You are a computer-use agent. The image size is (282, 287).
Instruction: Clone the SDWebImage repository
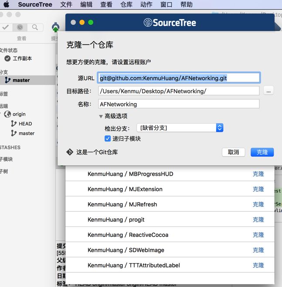(258, 250)
